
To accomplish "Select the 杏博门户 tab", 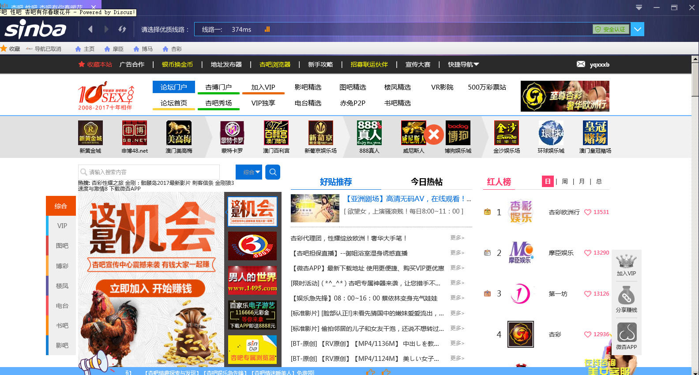I will point(218,87).
